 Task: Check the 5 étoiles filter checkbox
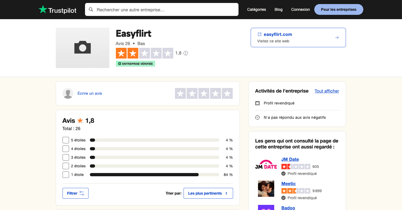click(x=66, y=140)
